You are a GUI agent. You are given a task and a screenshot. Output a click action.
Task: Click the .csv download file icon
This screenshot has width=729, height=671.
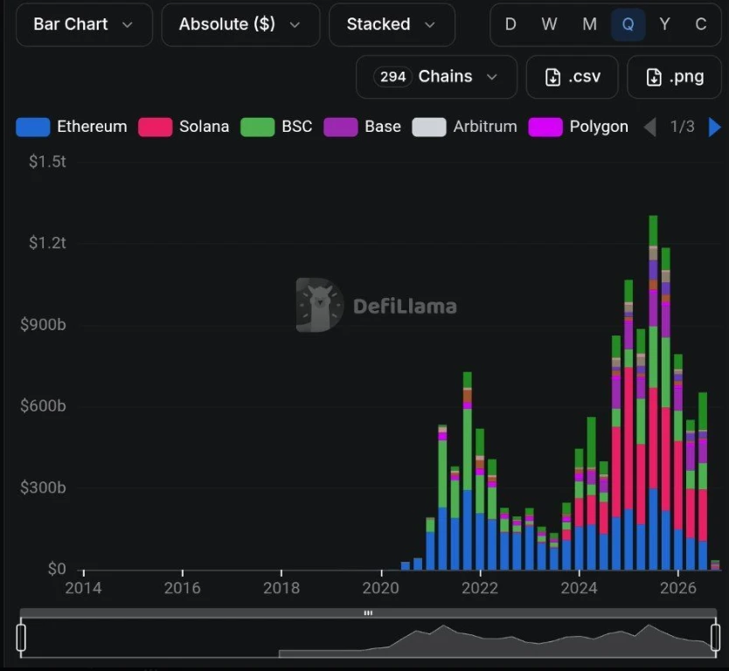click(x=552, y=77)
